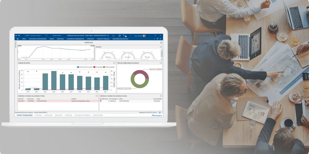Toggle Antiguidade legend series
Viewport: 309px width, 154px height.
[x=98, y=67]
